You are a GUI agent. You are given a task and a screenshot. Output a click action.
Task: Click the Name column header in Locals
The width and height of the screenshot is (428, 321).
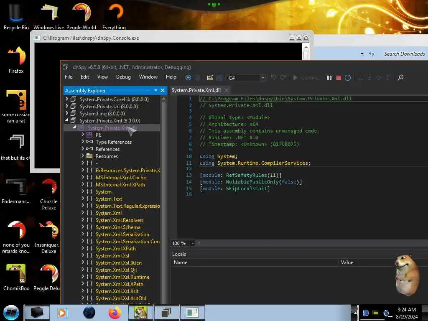coord(181,262)
